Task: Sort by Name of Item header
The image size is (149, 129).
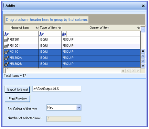Action: 20,28
